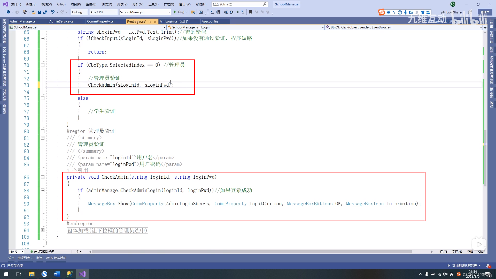Click the 未找到相关问题 status indicator
This screenshot has height=279, width=496.
click(x=42, y=252)
